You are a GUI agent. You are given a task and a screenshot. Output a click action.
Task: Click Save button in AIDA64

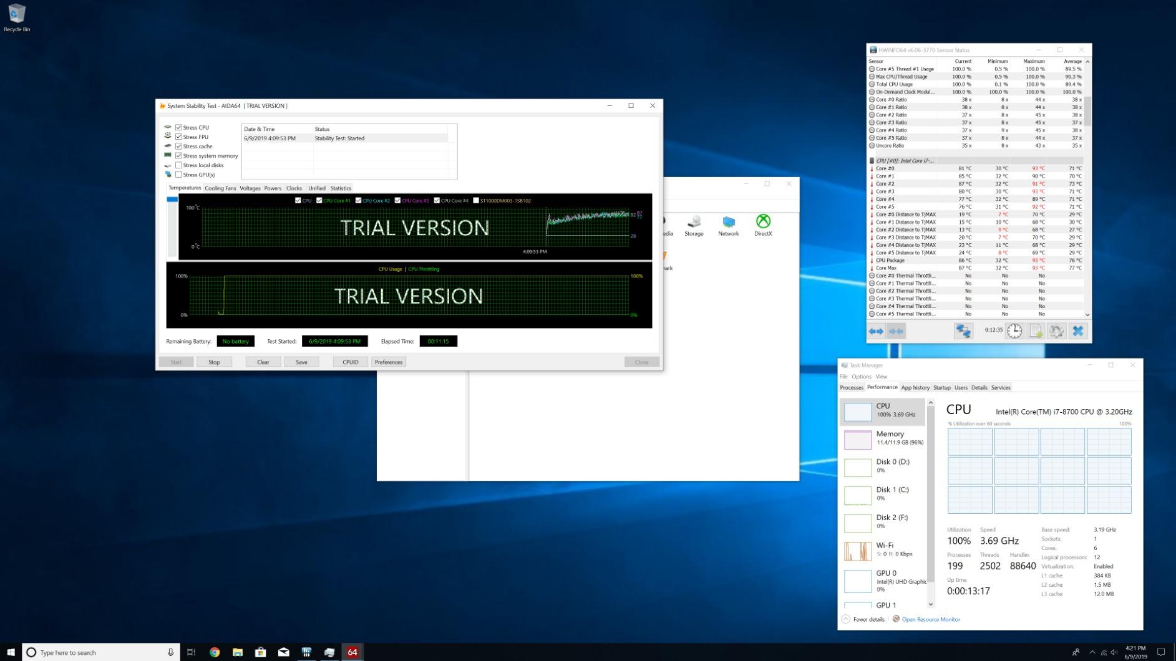301,362
